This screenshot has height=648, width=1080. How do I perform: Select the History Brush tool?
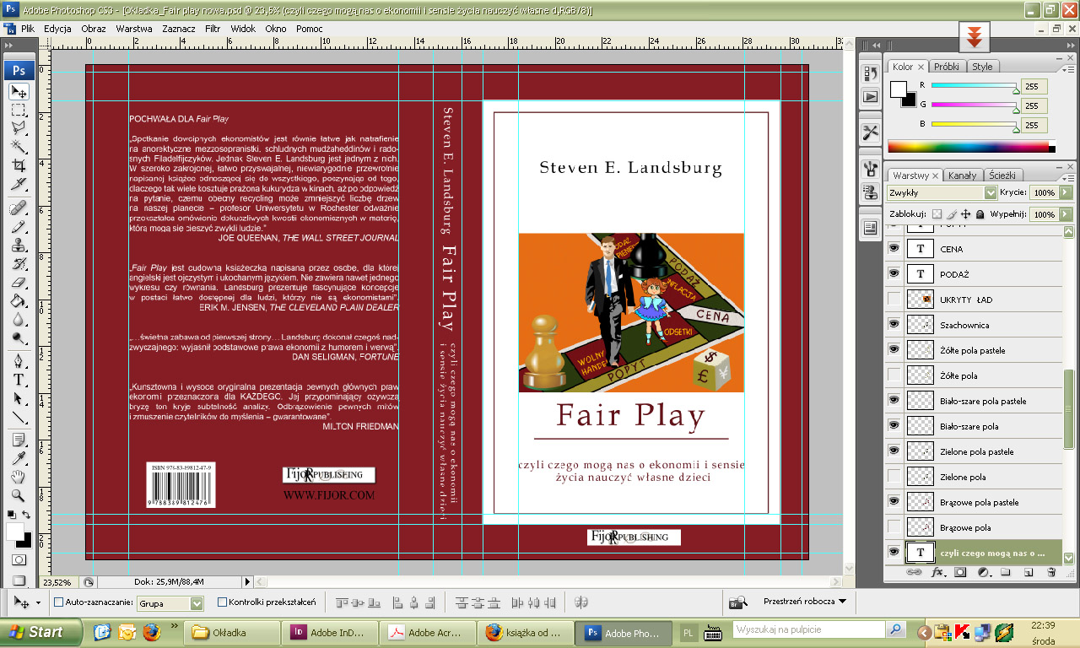(x=19, y=265)
